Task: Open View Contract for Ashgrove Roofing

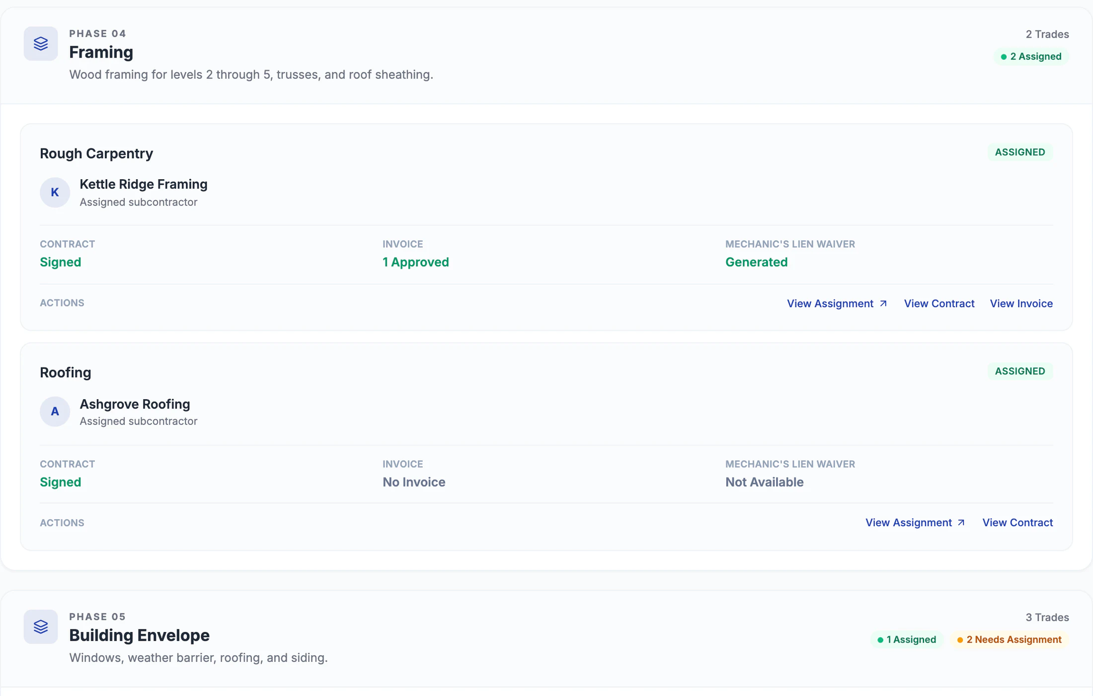Action: (x=1017, y=522)
